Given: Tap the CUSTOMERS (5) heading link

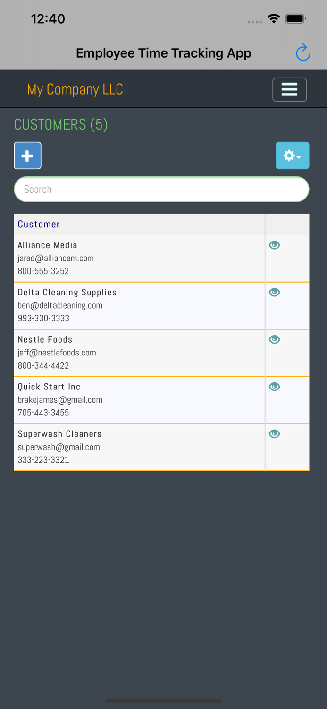Looking at the screenshot, I should click(60, 124).
